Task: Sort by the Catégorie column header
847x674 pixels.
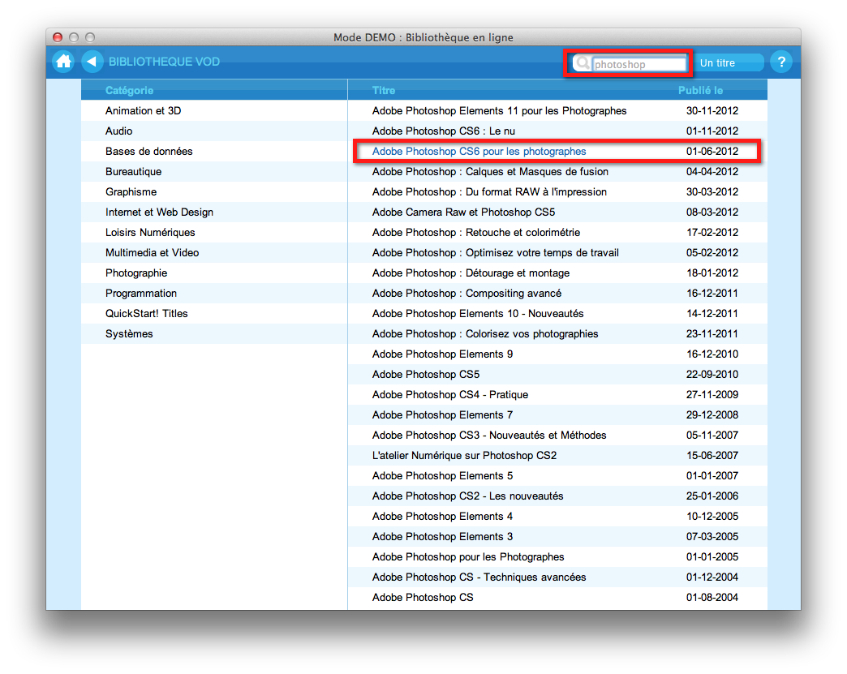Action: click(x=129, y=90)
